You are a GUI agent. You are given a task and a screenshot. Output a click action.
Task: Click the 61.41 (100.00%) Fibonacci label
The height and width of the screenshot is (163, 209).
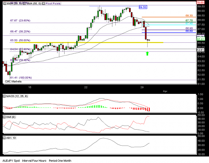tap(21, 77)
